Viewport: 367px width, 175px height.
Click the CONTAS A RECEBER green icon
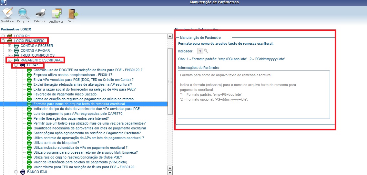point(16,46)
